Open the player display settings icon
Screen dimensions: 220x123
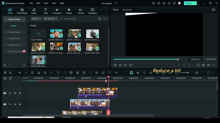coord(198,65)
